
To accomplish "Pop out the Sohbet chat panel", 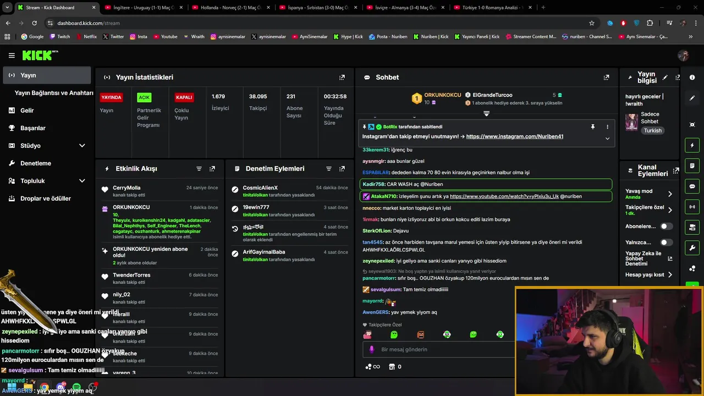I will (606, 78).
